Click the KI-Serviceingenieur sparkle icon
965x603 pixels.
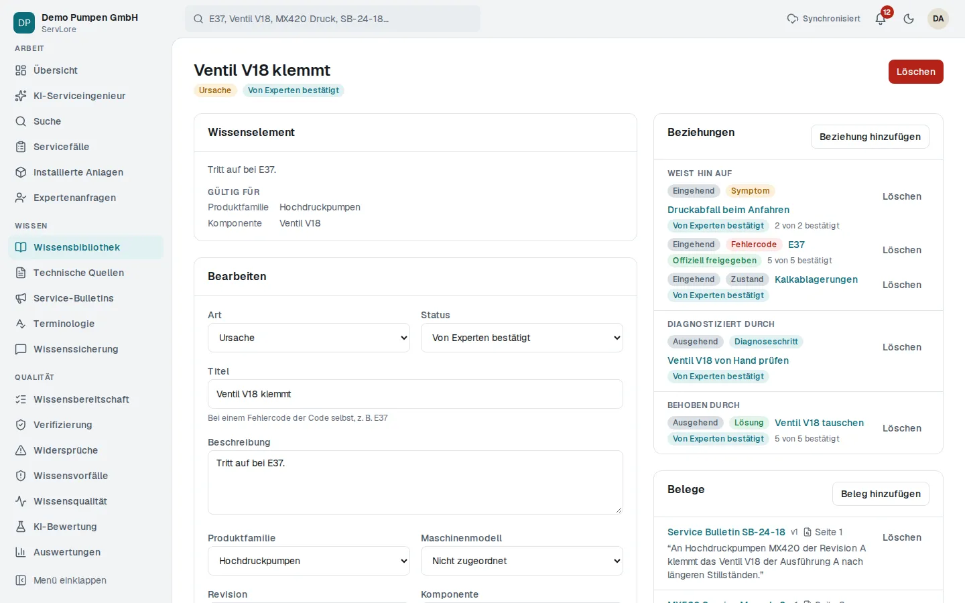pyautogui.click(x=21, y=96)
